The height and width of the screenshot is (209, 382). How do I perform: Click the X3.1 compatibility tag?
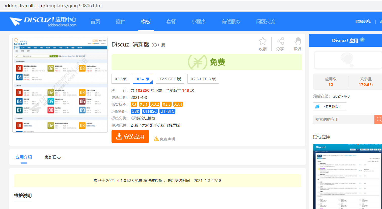tap(144, 104)
